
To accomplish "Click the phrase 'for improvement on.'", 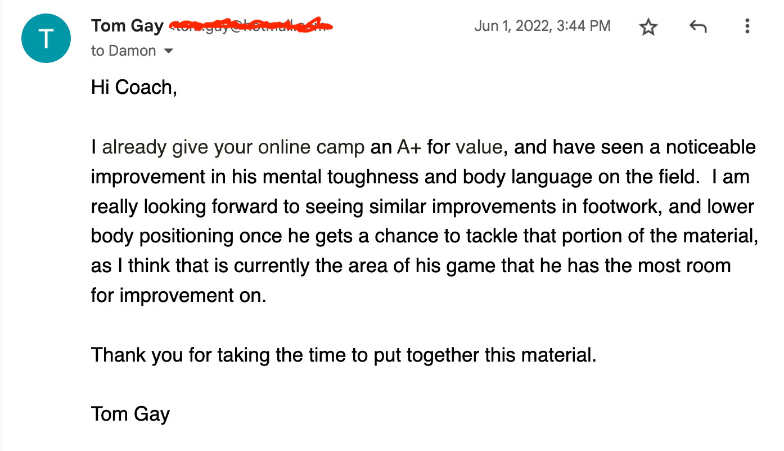I will (x=178, y=295).
